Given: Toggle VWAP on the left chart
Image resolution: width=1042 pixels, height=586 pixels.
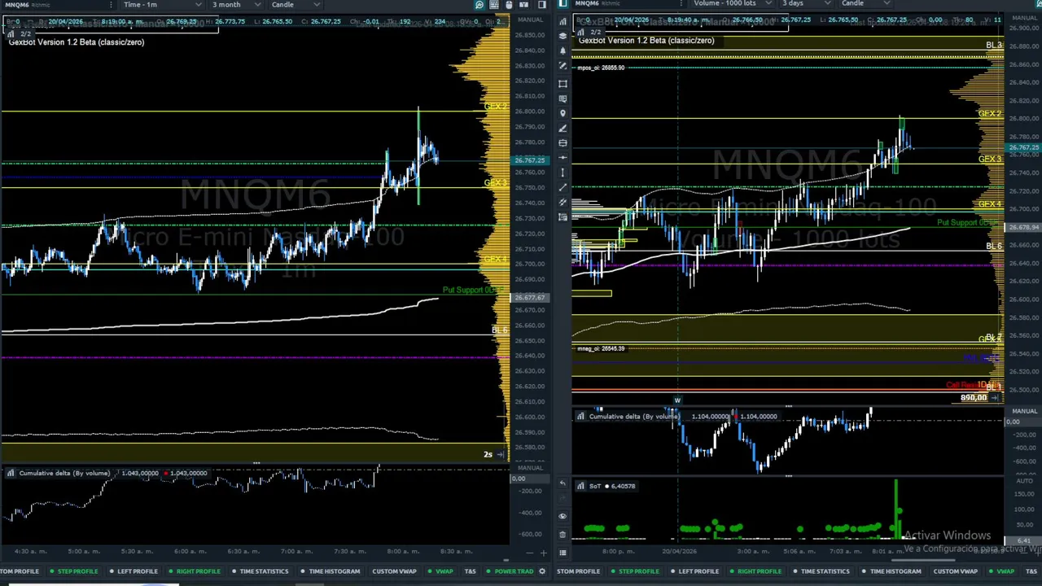Looking at the screenshot, I should point(440,571).
